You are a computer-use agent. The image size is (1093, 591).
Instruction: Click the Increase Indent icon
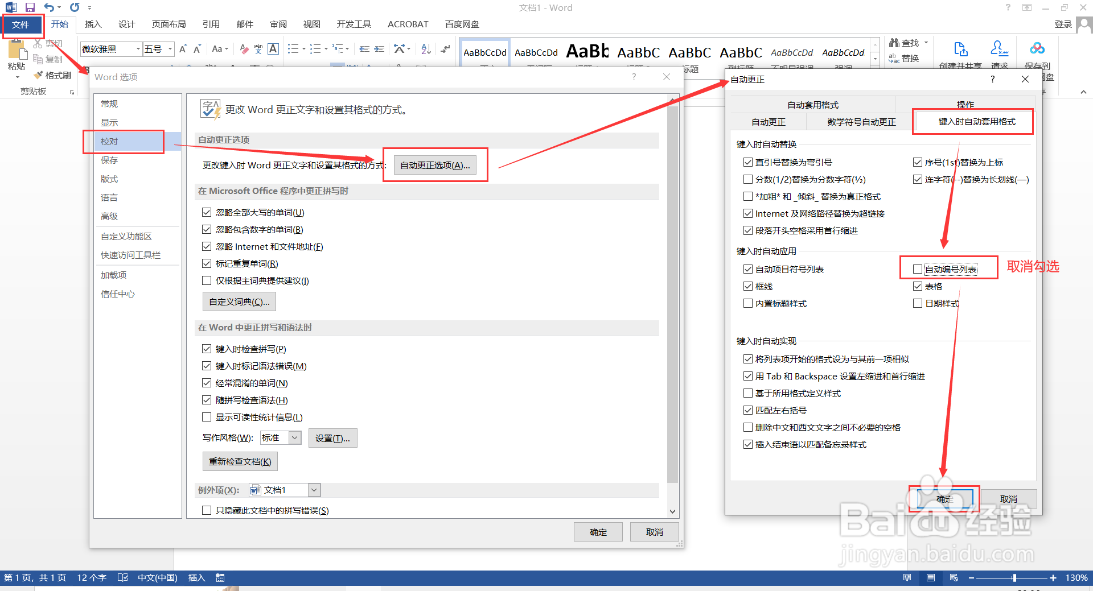pyautogui.click(x=379, y=49)
